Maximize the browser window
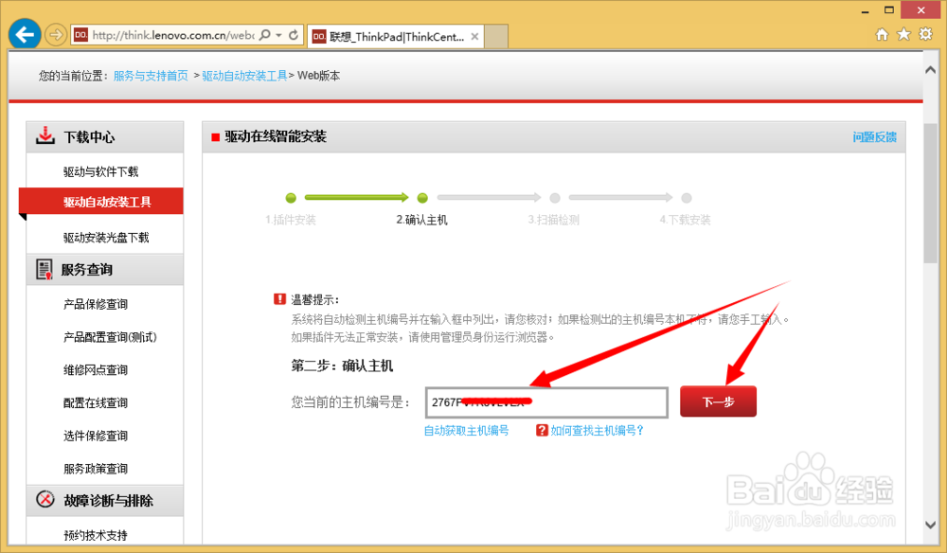 (889, 10)
